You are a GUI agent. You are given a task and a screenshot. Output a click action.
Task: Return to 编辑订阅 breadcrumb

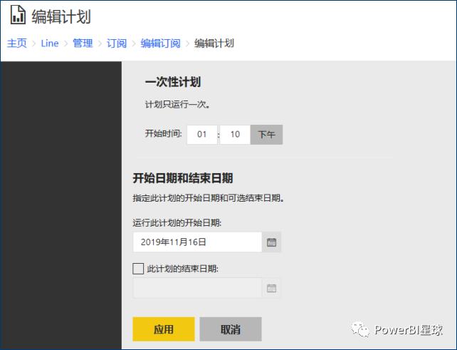click(160, 43)
